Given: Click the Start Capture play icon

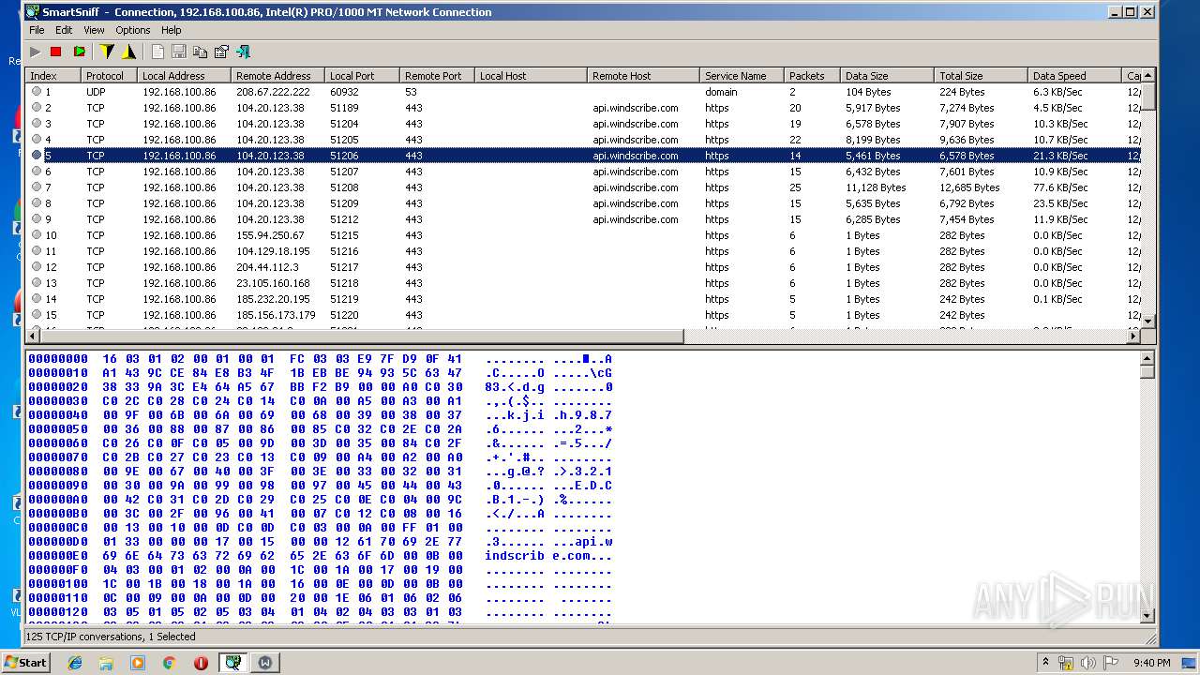Looking at the screenshot, I should point(36,52).
